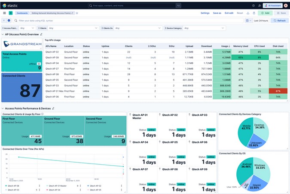Open the Access Point control dropdown
The width and height of the screenshot is (290, 194).
(27, 28)
